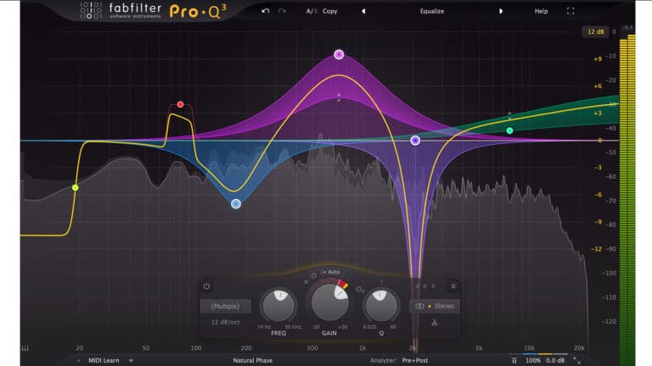Open the 12 dB display range selector
This screenshot has height=366, width=652.
595,31
